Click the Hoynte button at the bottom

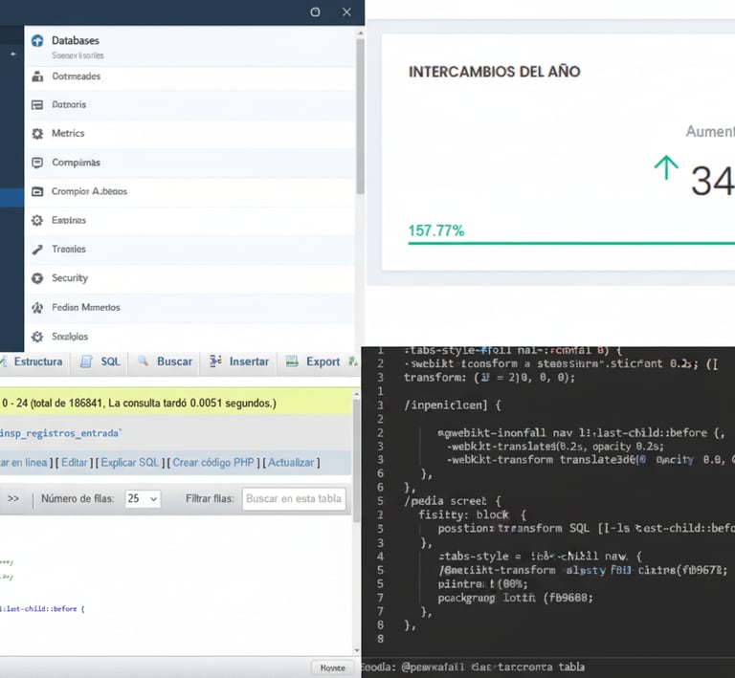[332, 668]
